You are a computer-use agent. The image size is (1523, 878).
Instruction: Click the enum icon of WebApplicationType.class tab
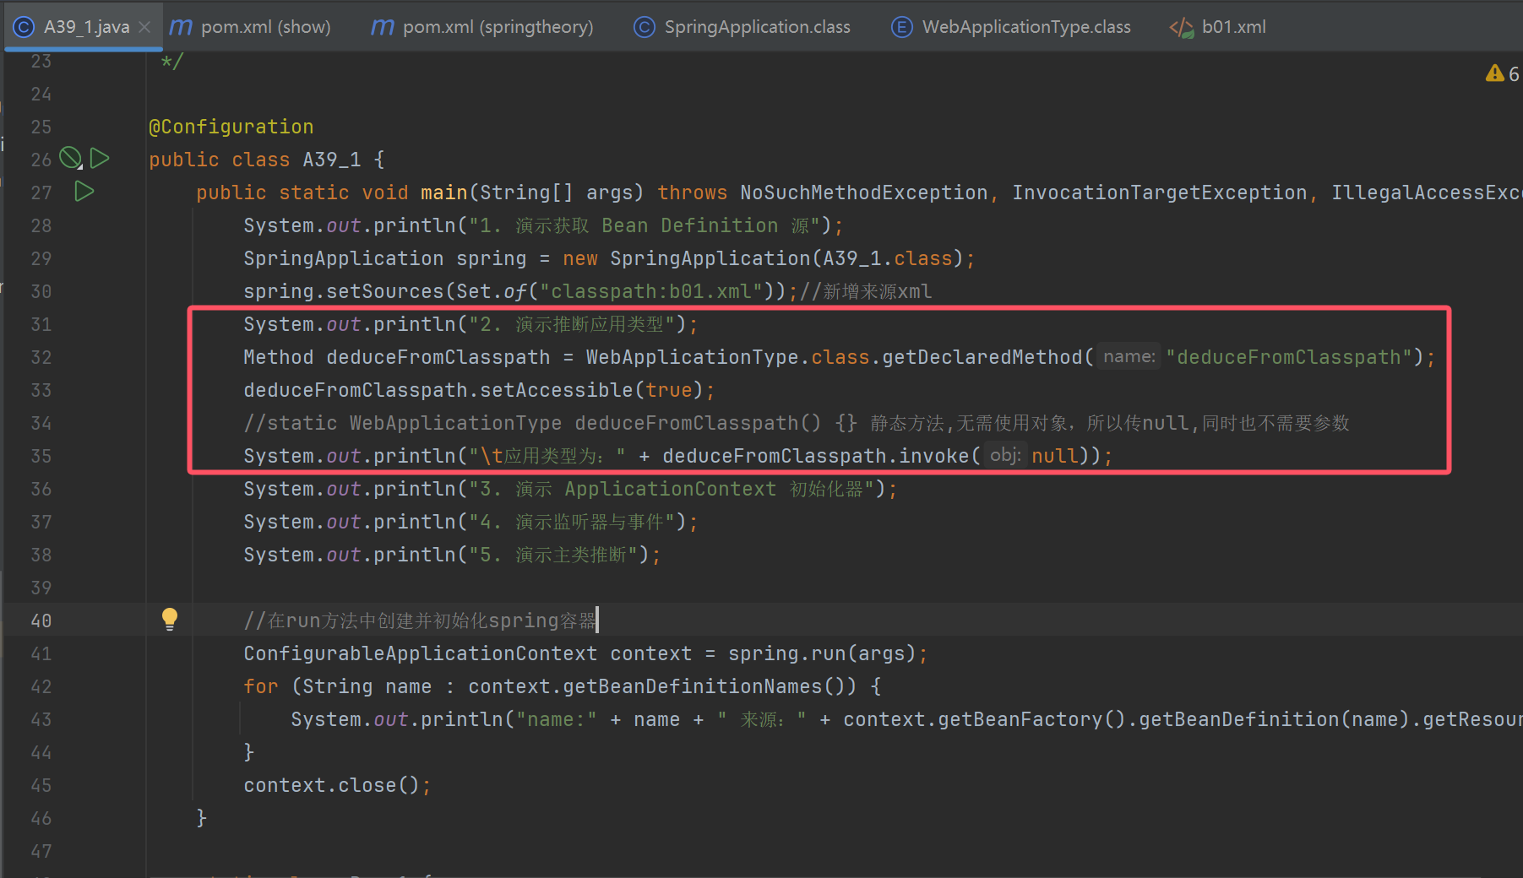tap(901, 27)
